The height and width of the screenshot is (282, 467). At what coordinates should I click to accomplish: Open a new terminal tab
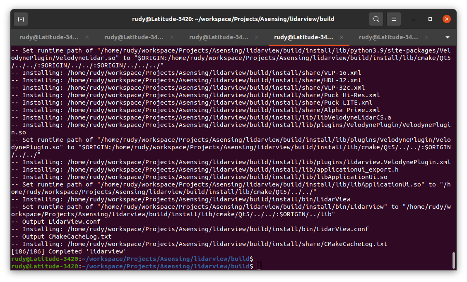(x=21, y=19)
